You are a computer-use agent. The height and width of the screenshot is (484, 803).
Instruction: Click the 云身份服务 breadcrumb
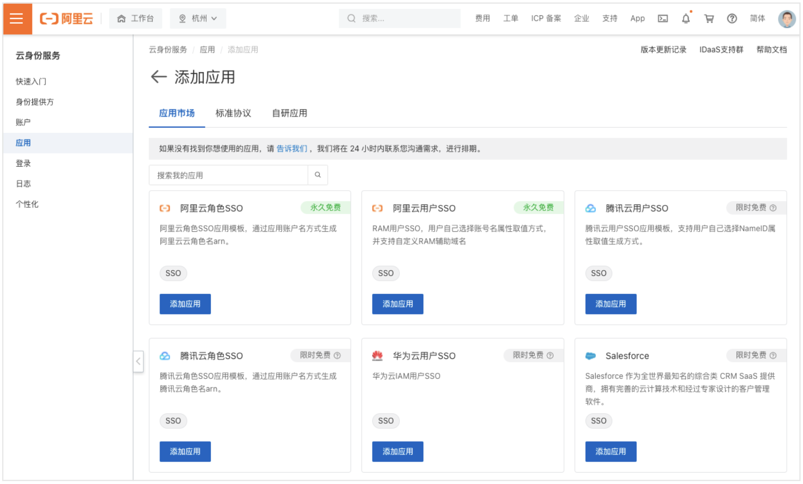coord(168,50)
